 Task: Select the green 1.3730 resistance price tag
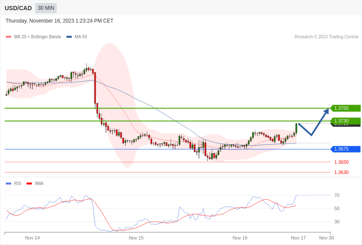345,121
